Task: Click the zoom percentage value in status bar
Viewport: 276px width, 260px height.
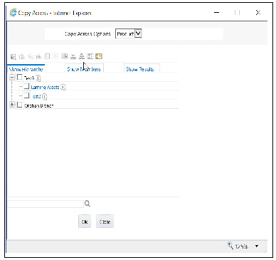Action: (242, 246)
